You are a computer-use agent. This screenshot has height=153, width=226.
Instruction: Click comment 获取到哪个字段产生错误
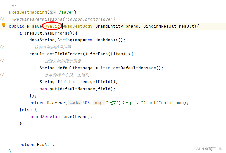point(67,75)
